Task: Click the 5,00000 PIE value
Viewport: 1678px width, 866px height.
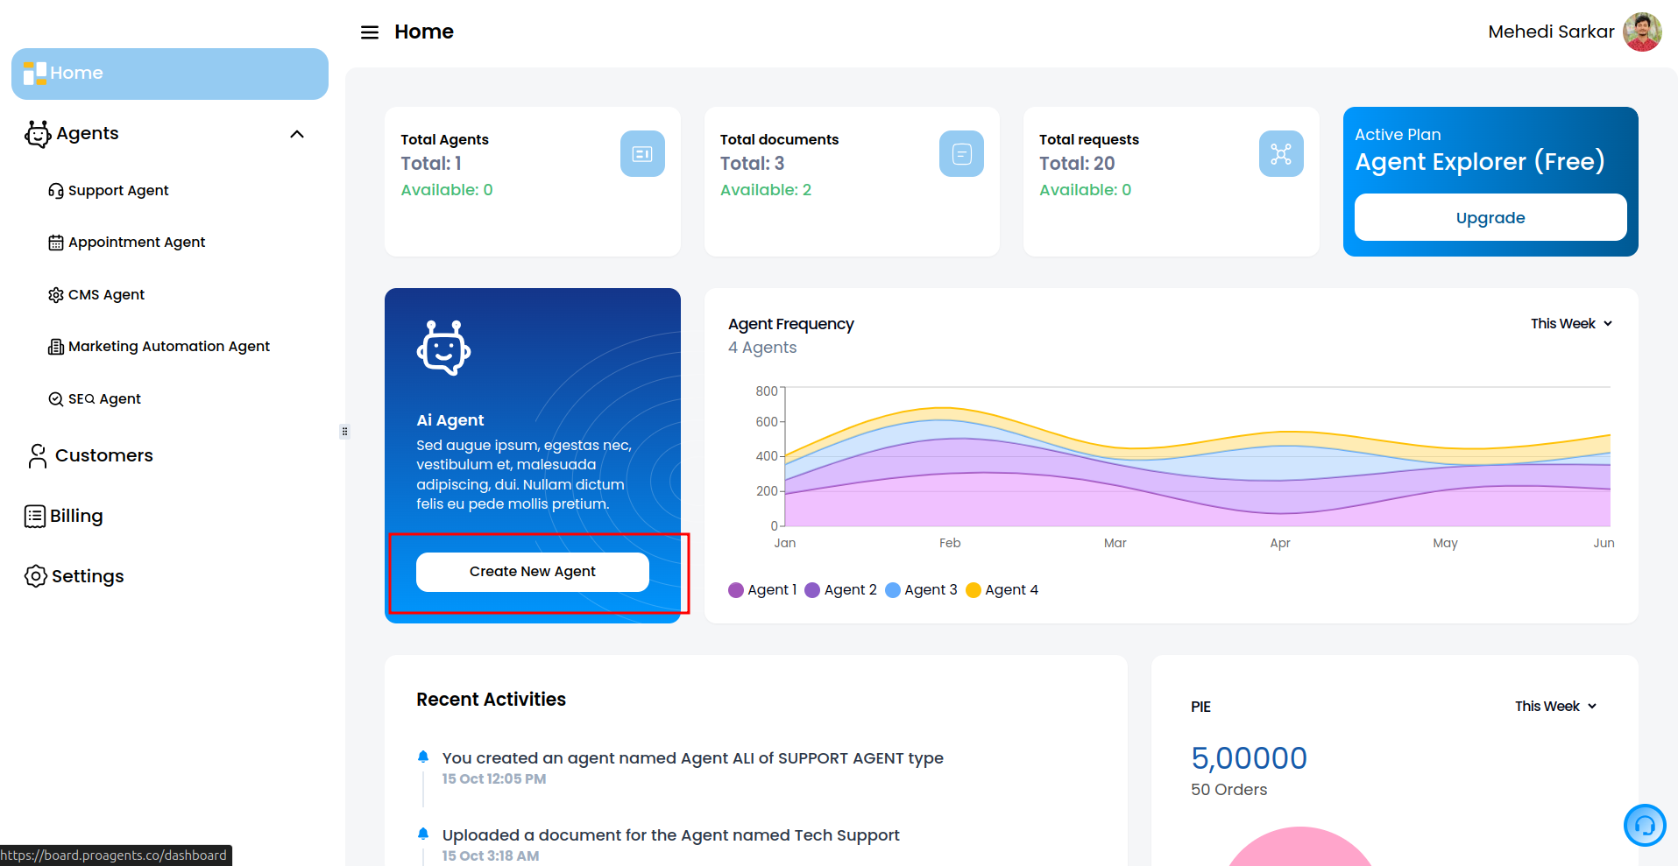Action: (1249, 758)
